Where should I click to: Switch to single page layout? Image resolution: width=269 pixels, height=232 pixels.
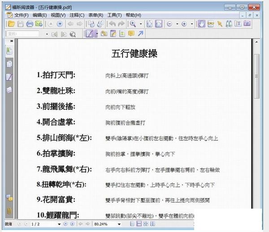(x=132, y=224)
